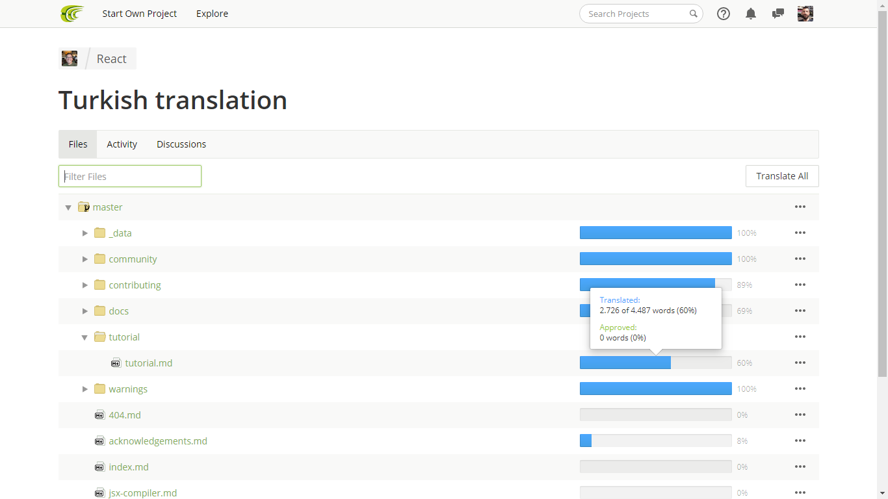This screenshot has width=888, height=499.
Task: Open the more options dots for 404.md
Action: [x=800, y=415]
